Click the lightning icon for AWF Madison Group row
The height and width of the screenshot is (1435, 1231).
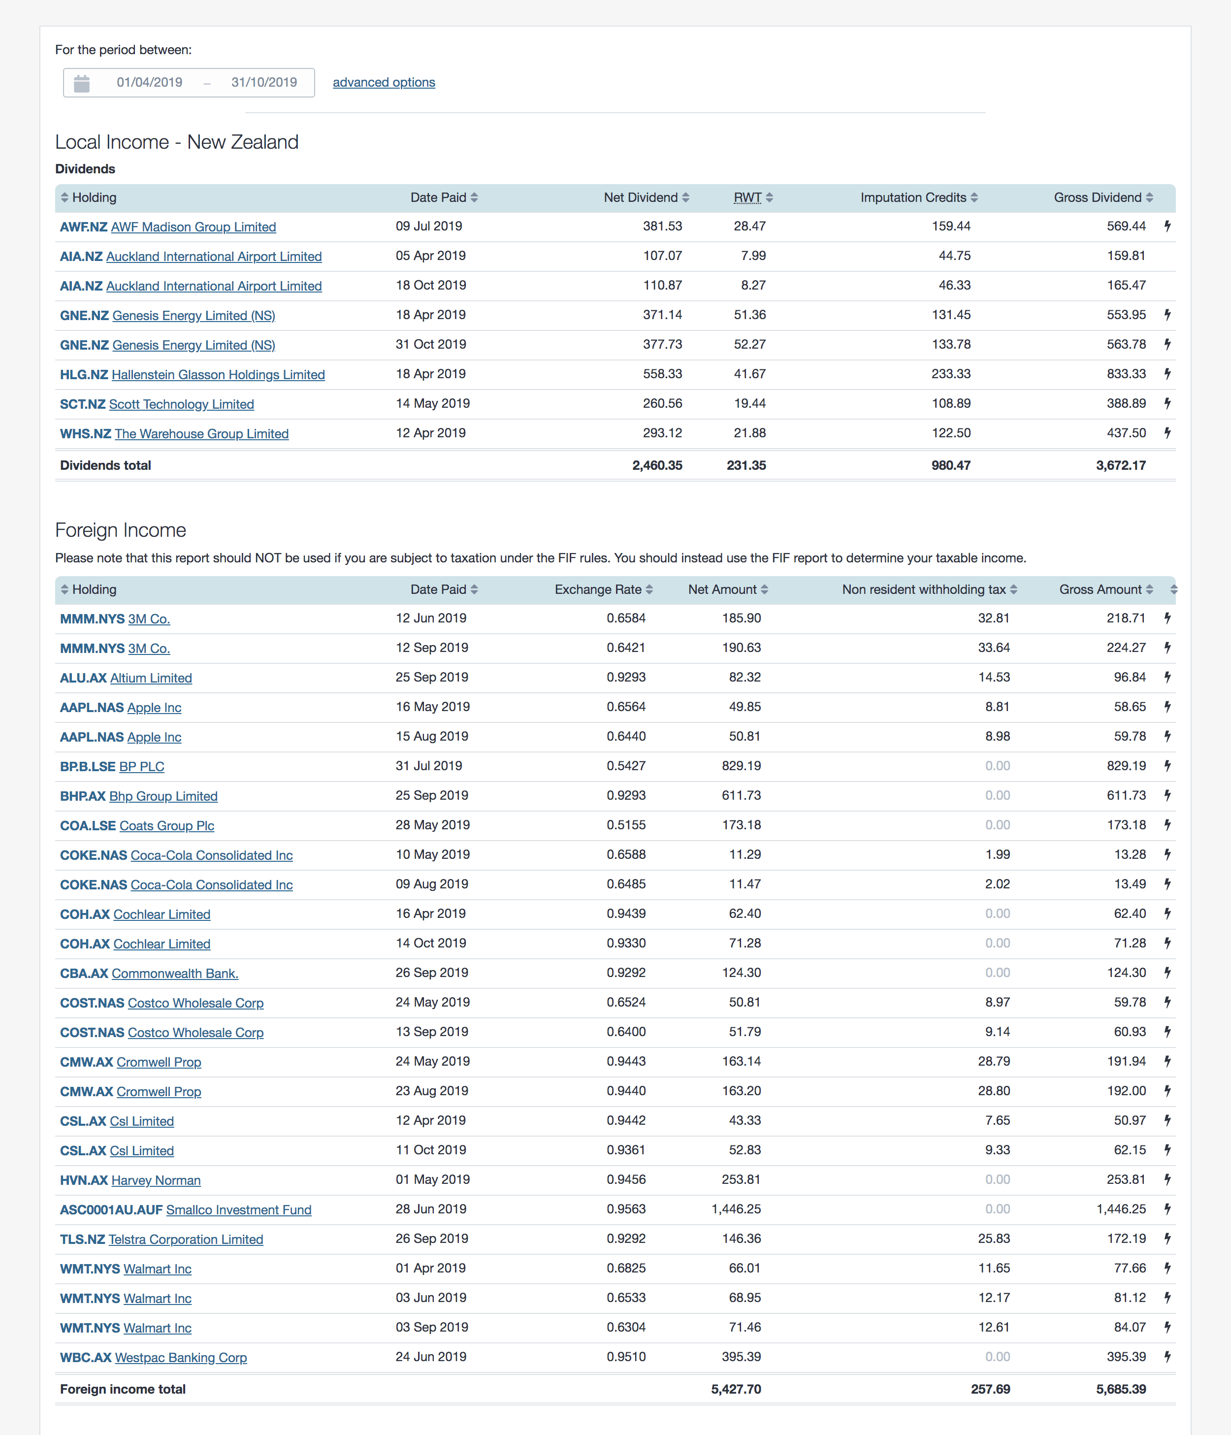tap(1167, 227)
